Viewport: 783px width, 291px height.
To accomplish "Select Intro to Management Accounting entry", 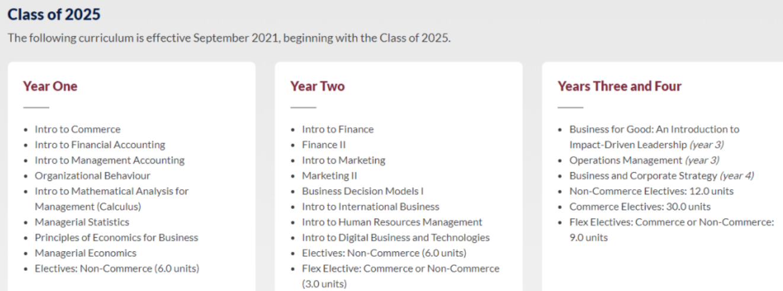I will coord(109,160).
